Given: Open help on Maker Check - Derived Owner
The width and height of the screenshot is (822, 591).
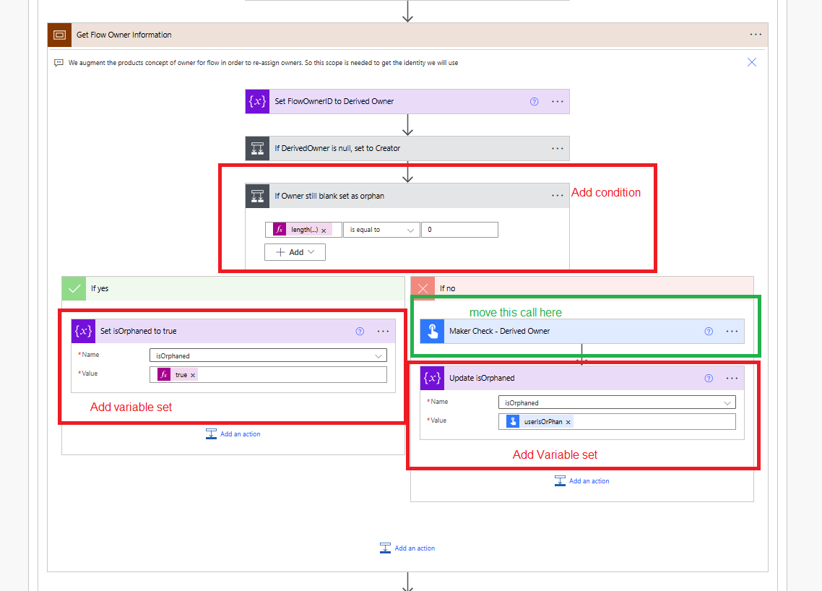Looking at the screenshot, I should 709,331.
